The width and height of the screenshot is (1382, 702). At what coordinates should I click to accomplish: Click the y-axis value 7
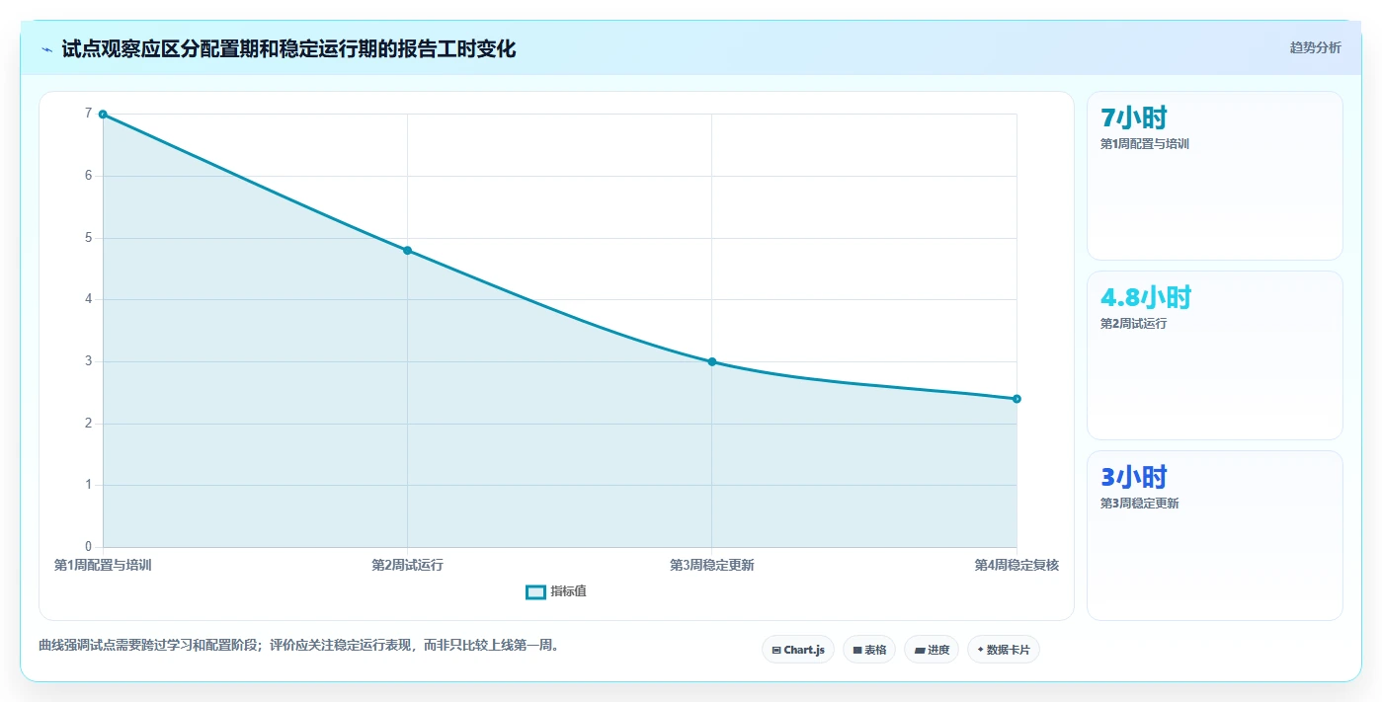coord(88,114)
